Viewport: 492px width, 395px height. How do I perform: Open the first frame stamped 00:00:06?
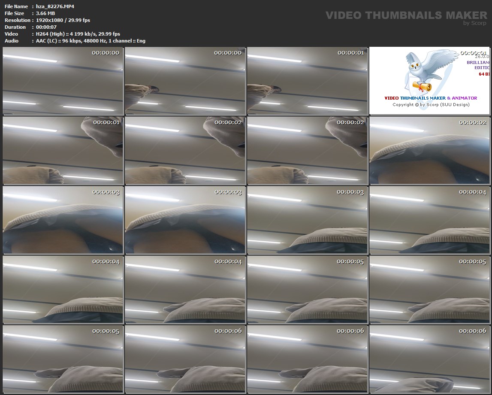coord(185,359)
